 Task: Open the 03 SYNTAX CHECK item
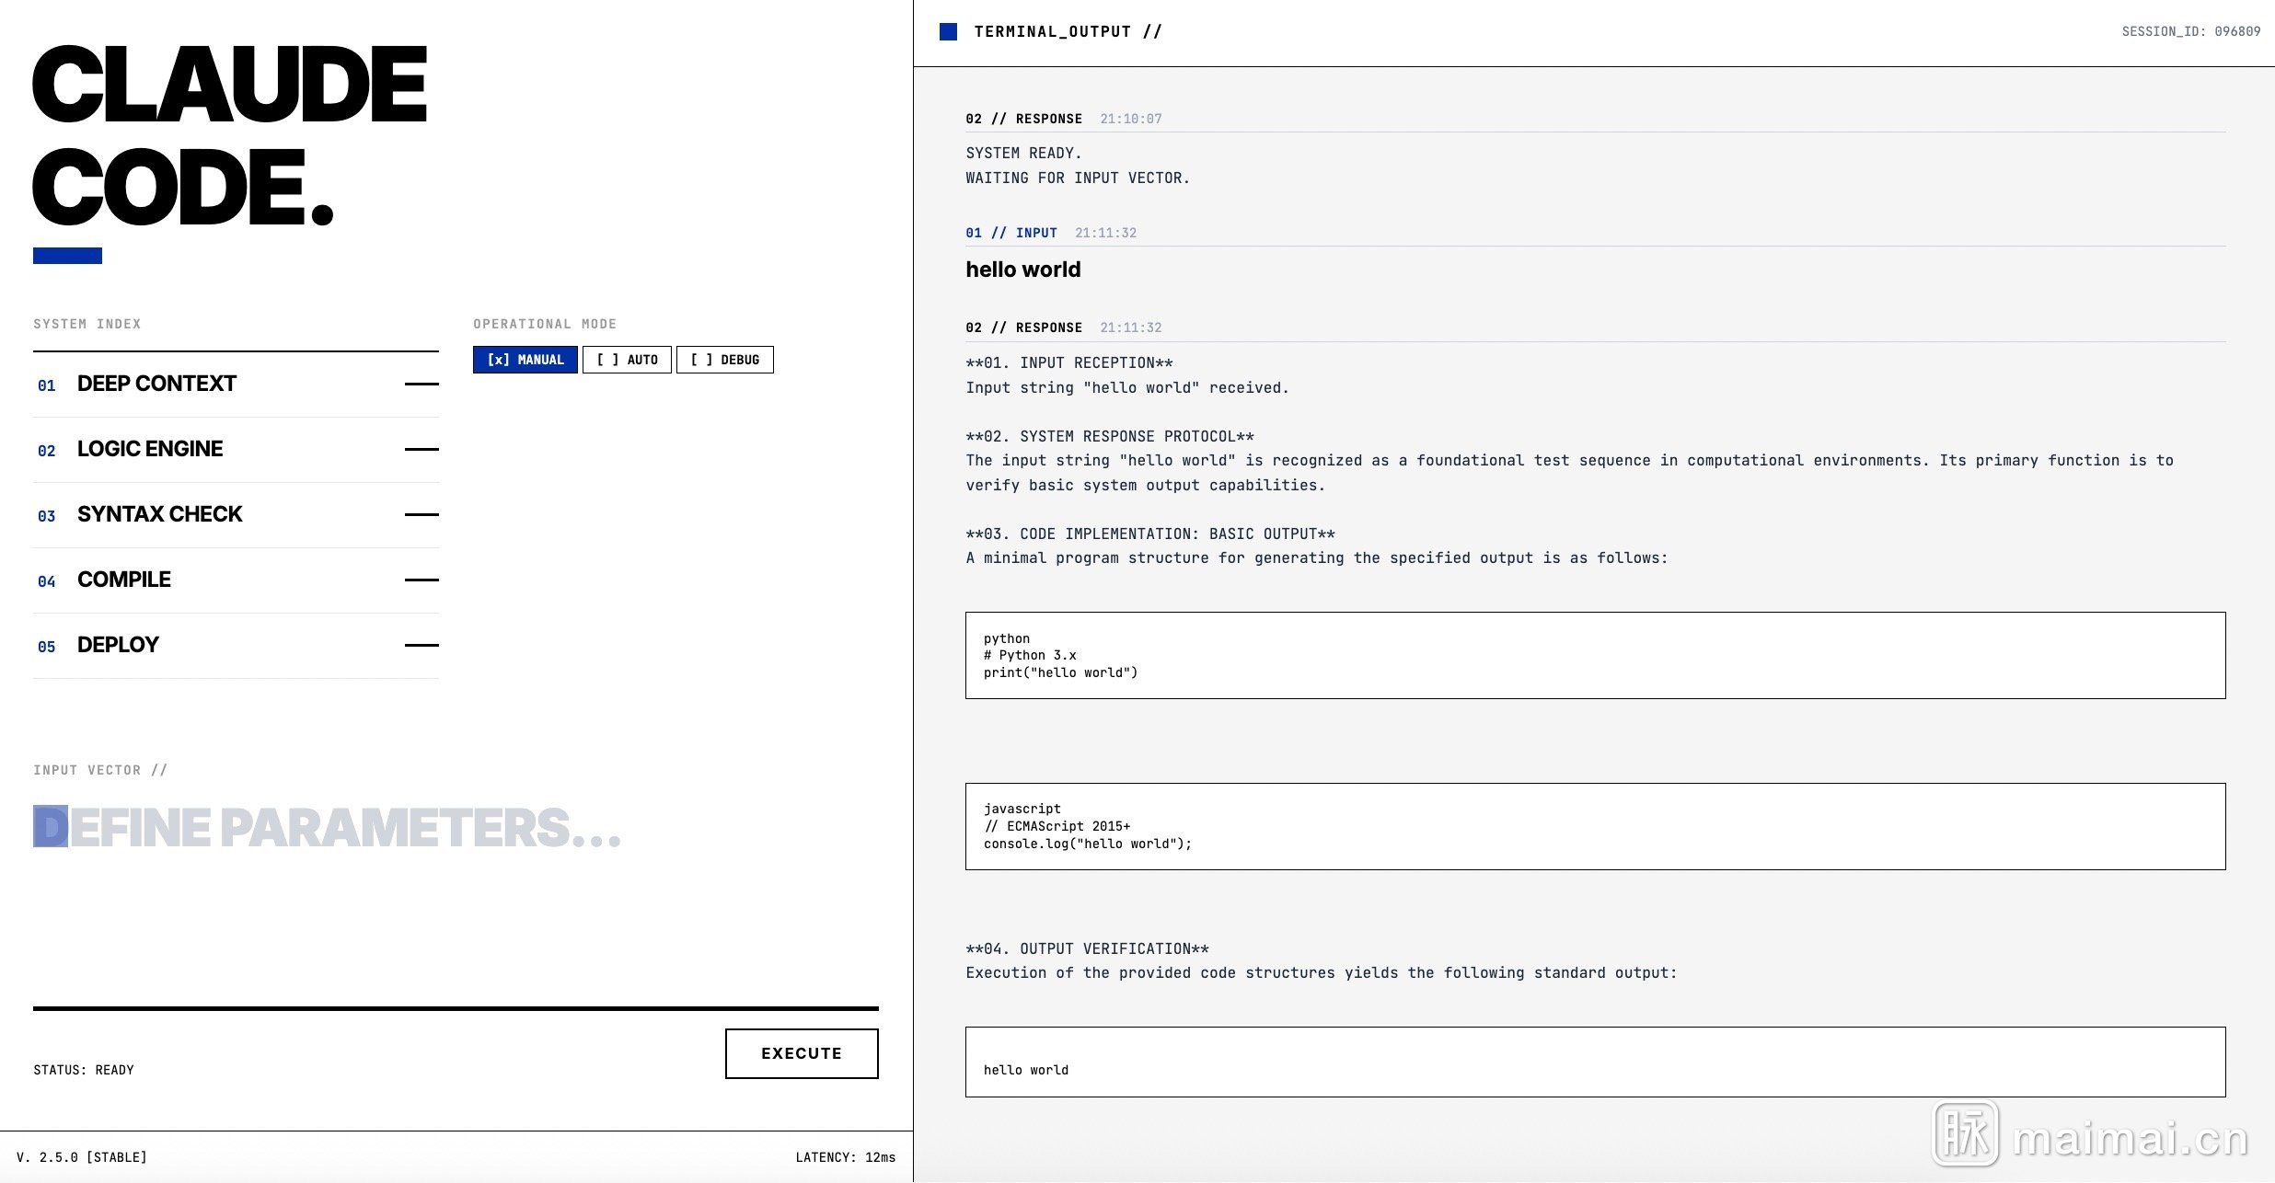236,515
